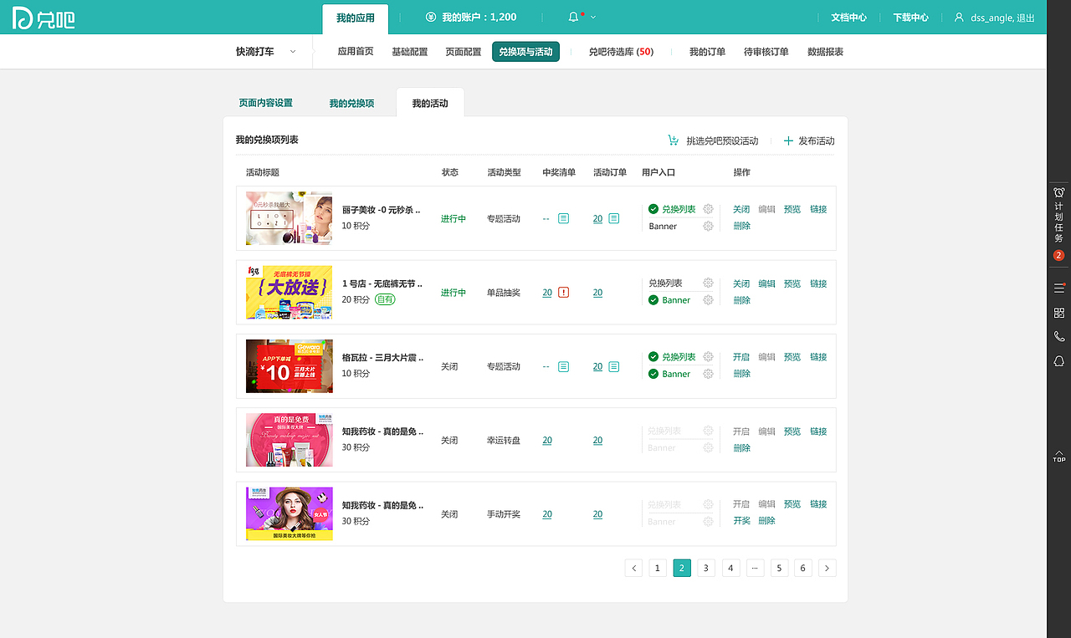Open 下载中心 link
1071x638 pixels.
coord(910,18)
